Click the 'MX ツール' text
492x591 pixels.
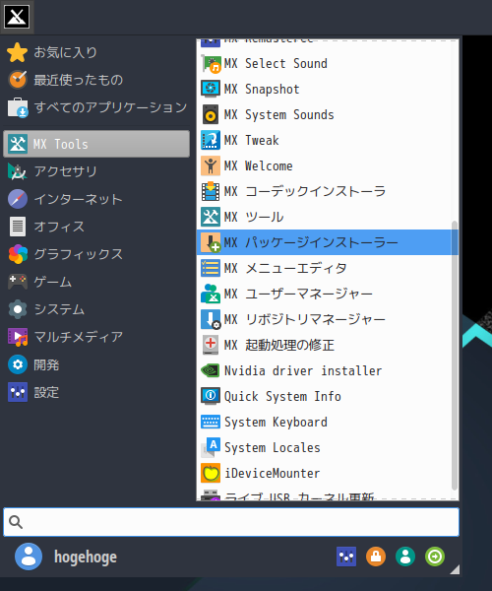click(254, 217)
